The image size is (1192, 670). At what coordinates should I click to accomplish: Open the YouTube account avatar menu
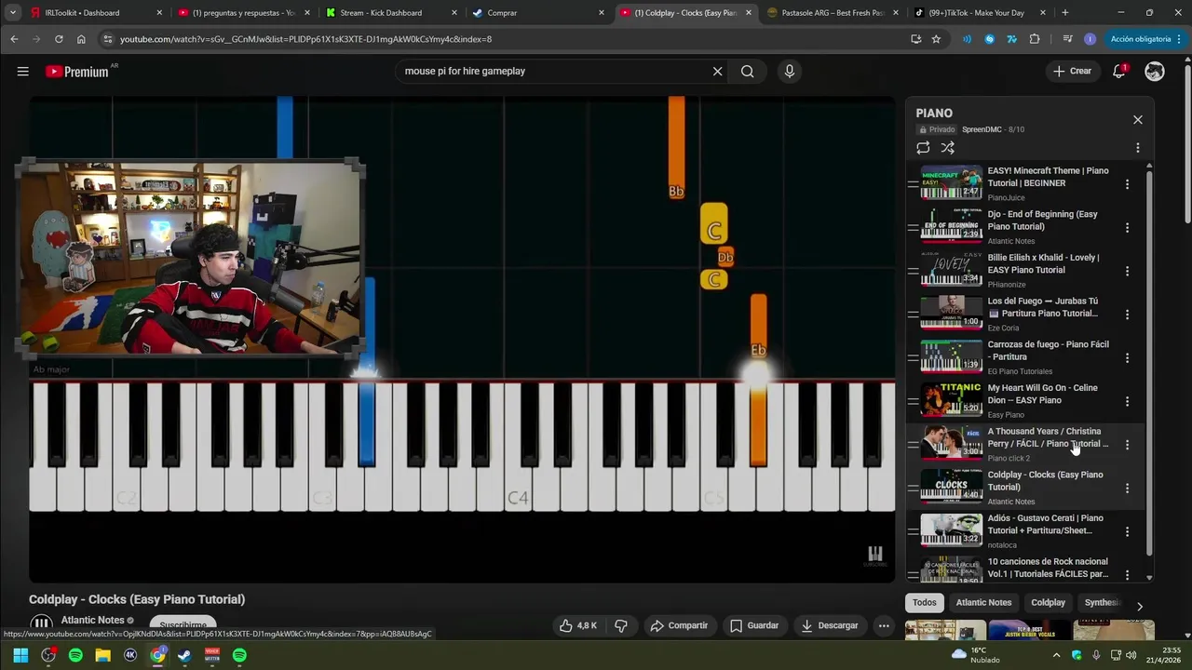click(x=1155, y=72)
